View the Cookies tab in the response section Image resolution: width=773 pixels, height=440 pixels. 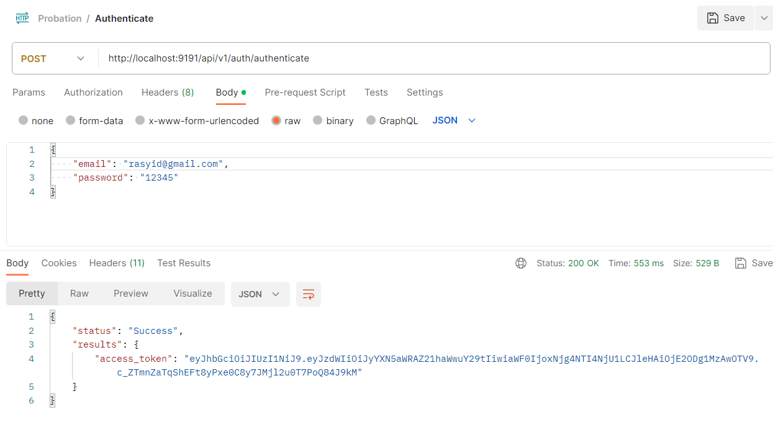(x=58, y=263)
